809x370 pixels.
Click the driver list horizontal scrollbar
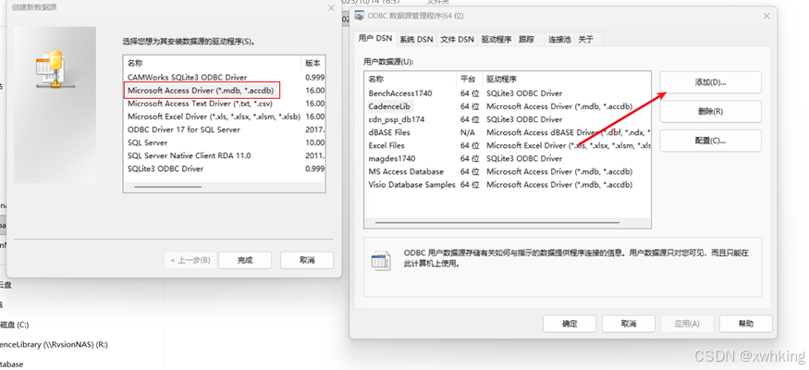point(167,187)
